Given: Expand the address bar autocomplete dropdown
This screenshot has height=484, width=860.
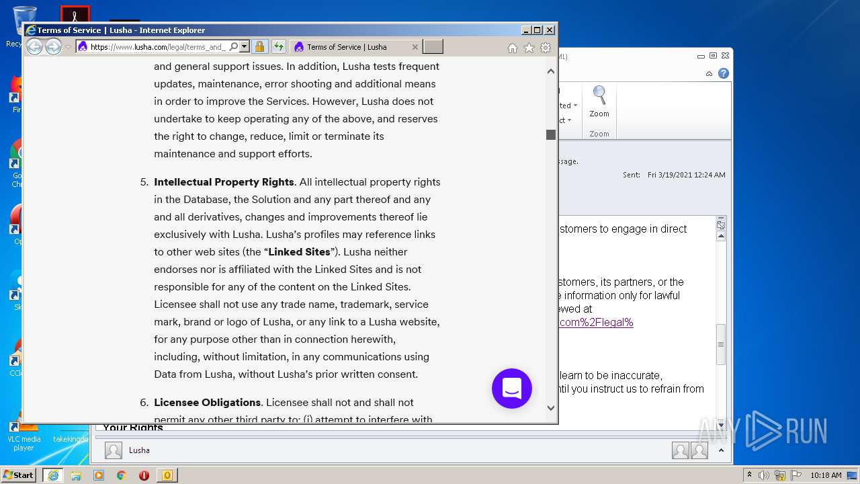Looking at the screenshot, I should [245, 47].
